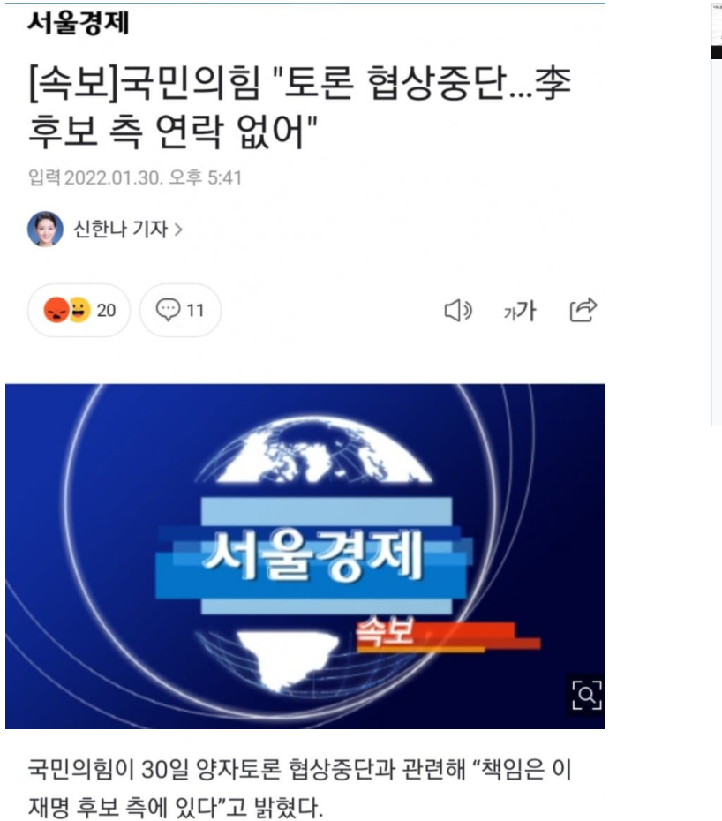
Task: Click the smiling face reaction emoji
Action: pyautogui.click(x=79, y=310)
